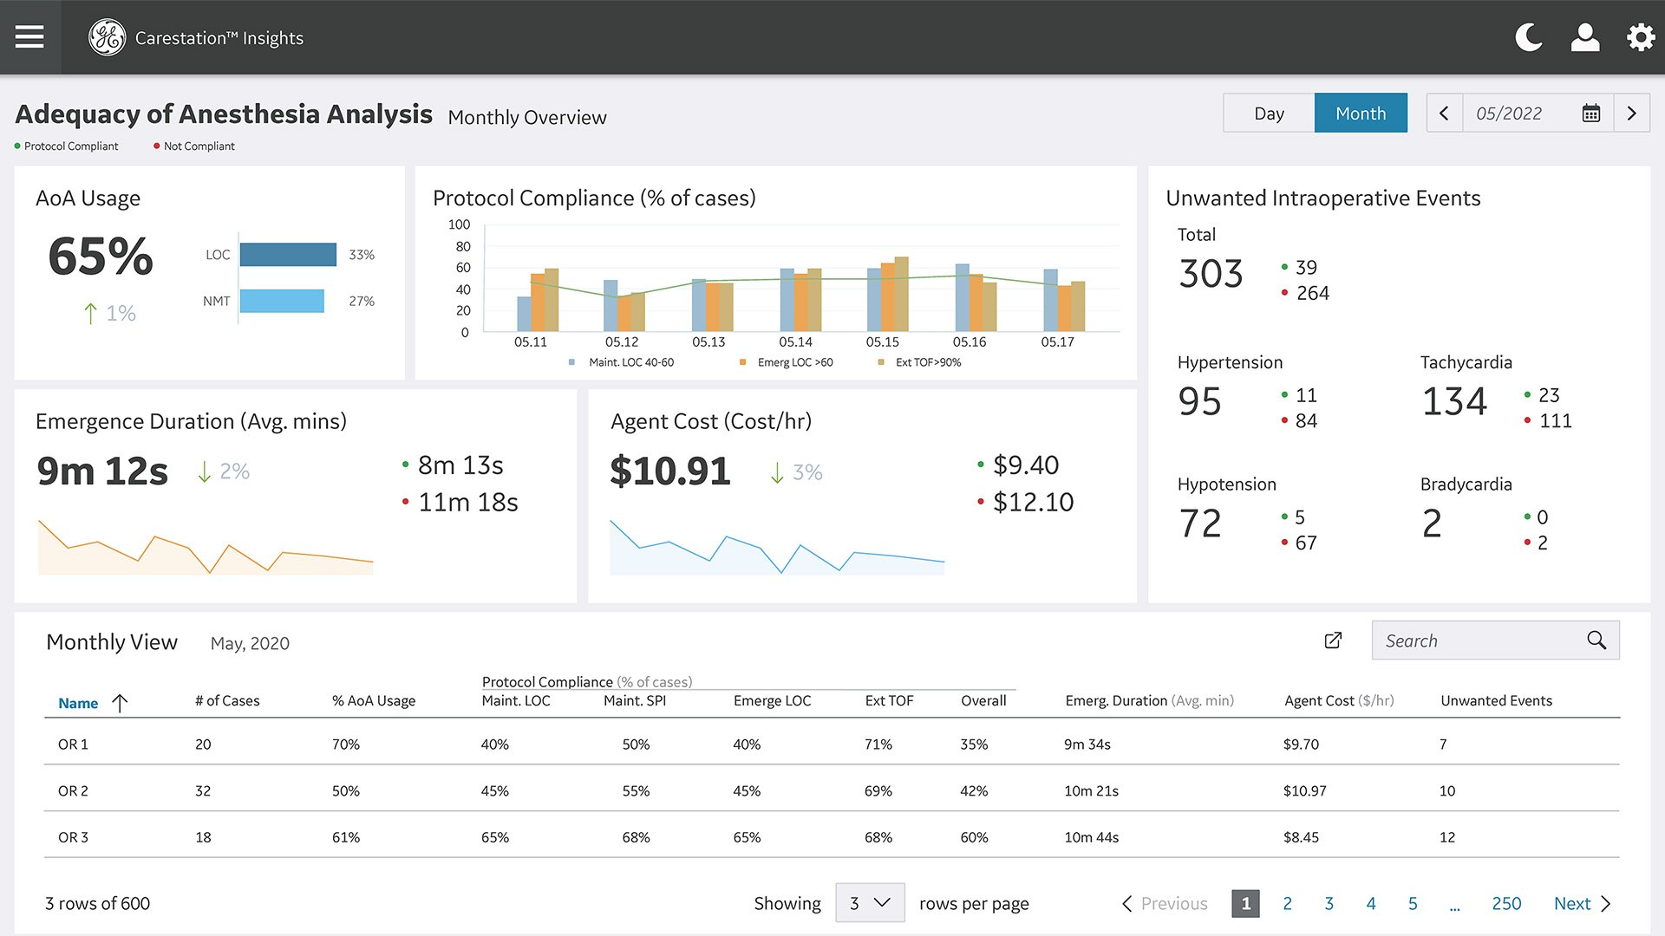Click the Next page button
The width and height of the screenshot is (1665, 936).
(1581, 904)
